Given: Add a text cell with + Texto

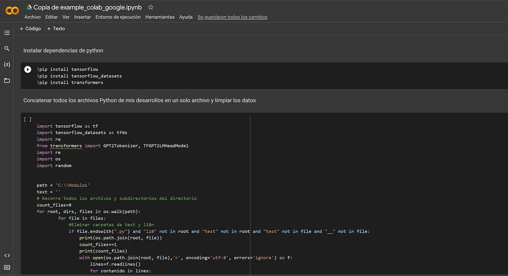Looking at the screenshot, I should tap(56, 28).
